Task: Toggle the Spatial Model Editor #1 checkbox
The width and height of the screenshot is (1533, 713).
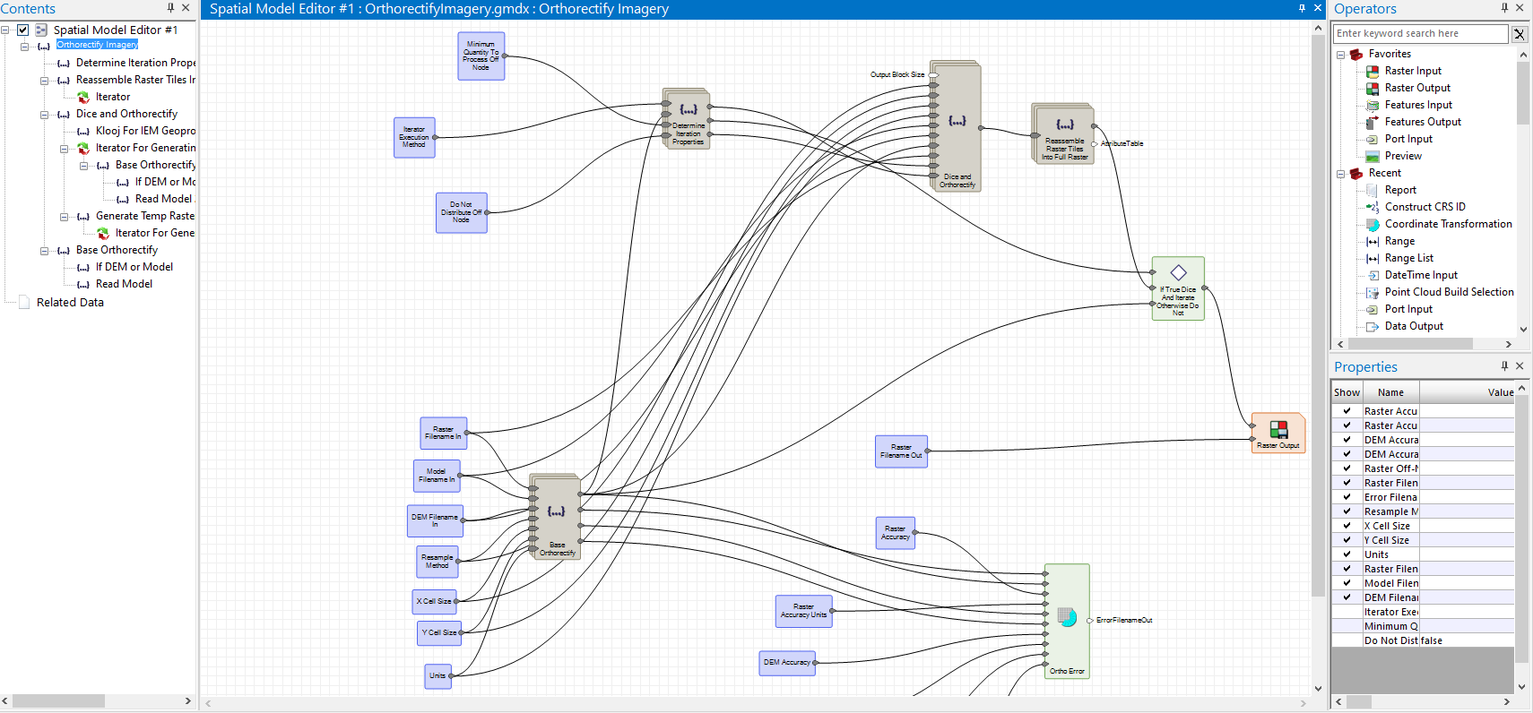Action: coord(23,30)
